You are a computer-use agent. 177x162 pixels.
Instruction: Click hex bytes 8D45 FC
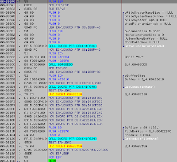point(31,27)
